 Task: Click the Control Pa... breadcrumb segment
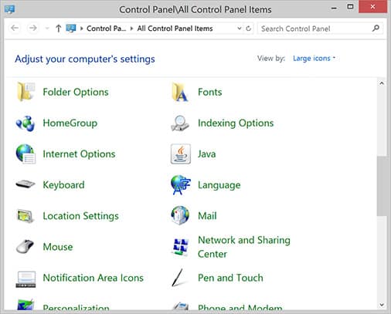106,29
